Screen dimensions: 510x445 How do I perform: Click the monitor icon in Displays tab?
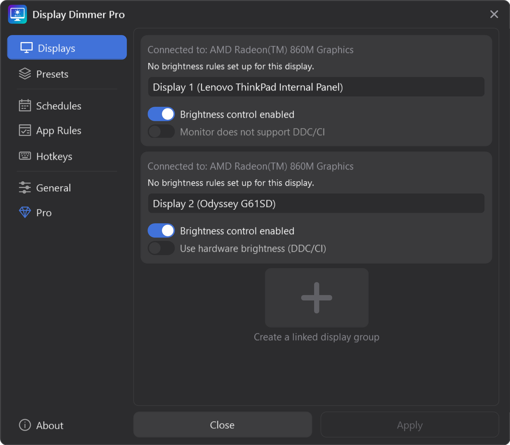click(26, 48)
